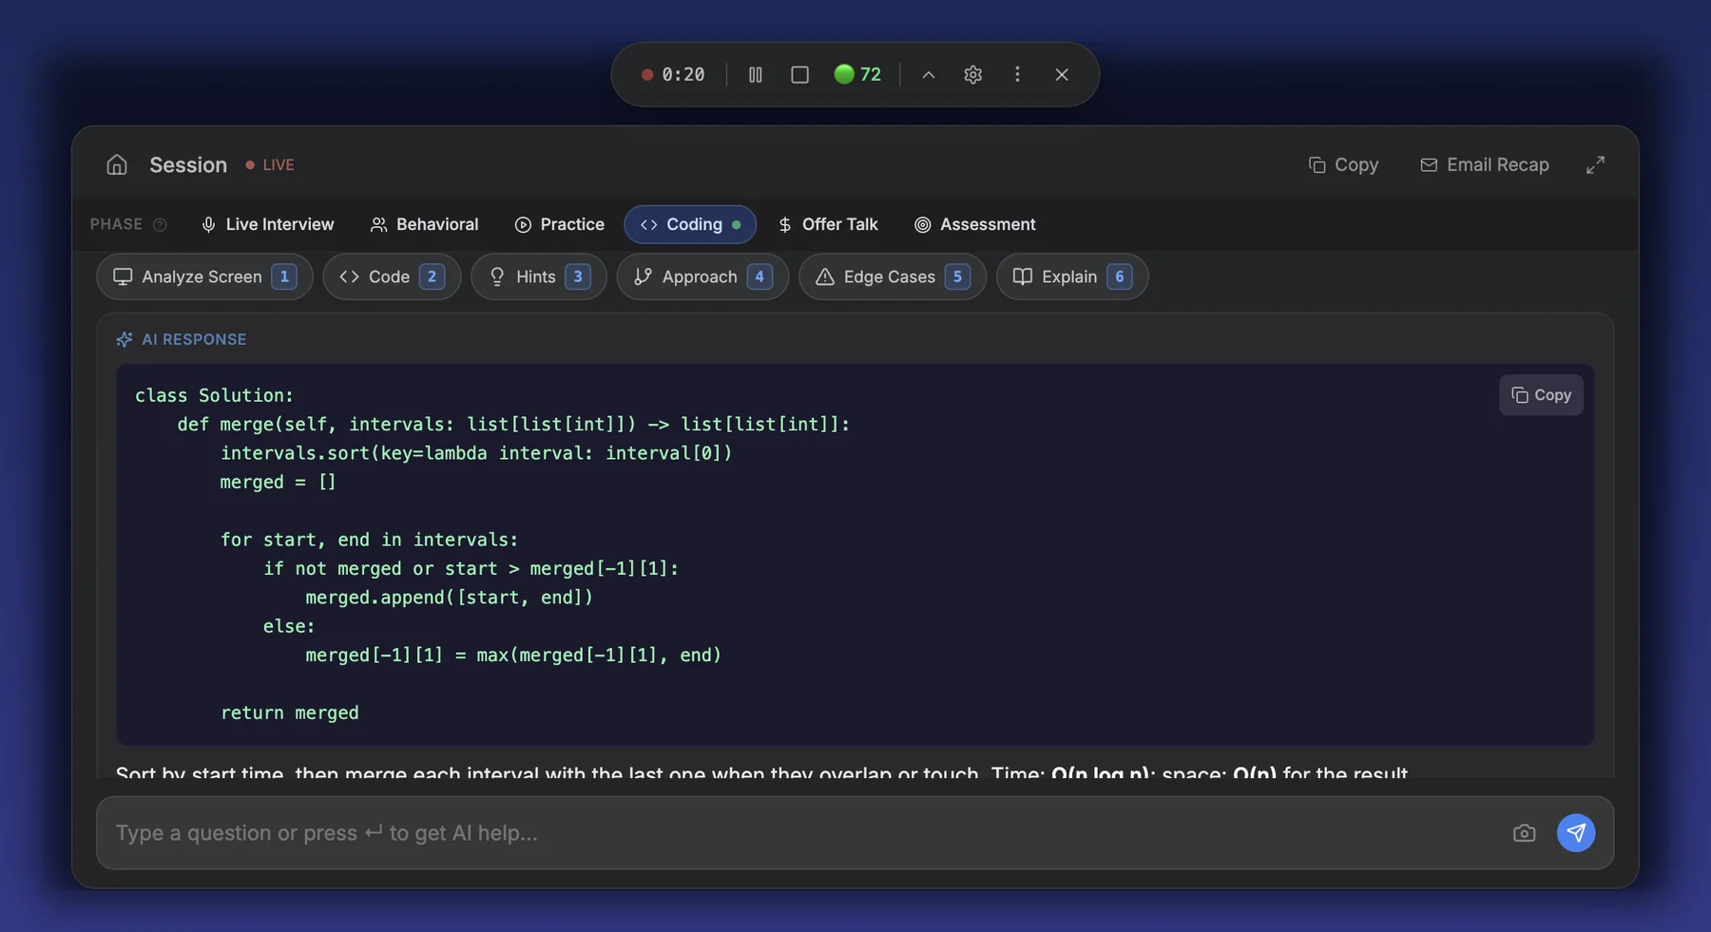Click the 'class Solution:' code line

pos(215,396)
